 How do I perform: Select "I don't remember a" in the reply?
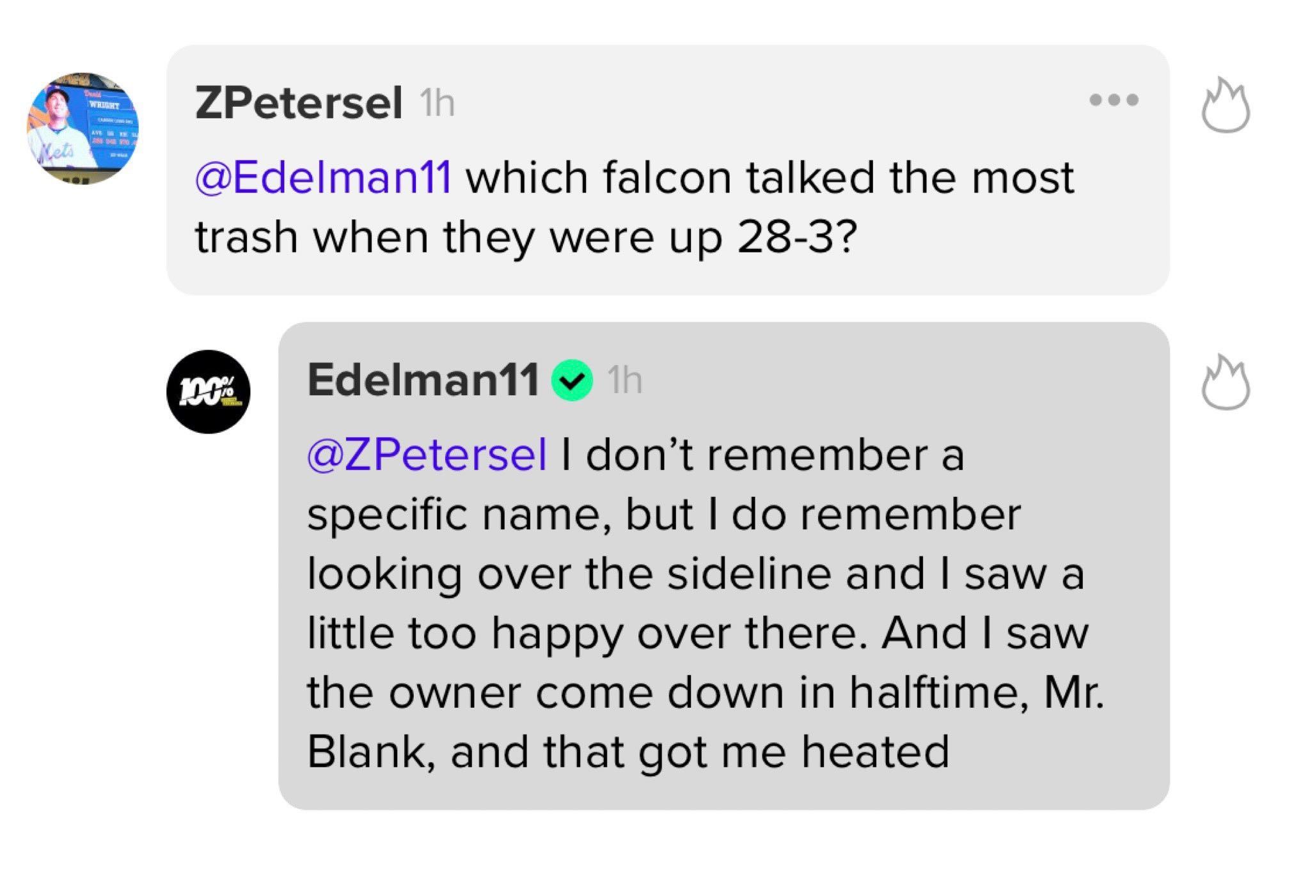pyautogui.click(x=761, y=455)
